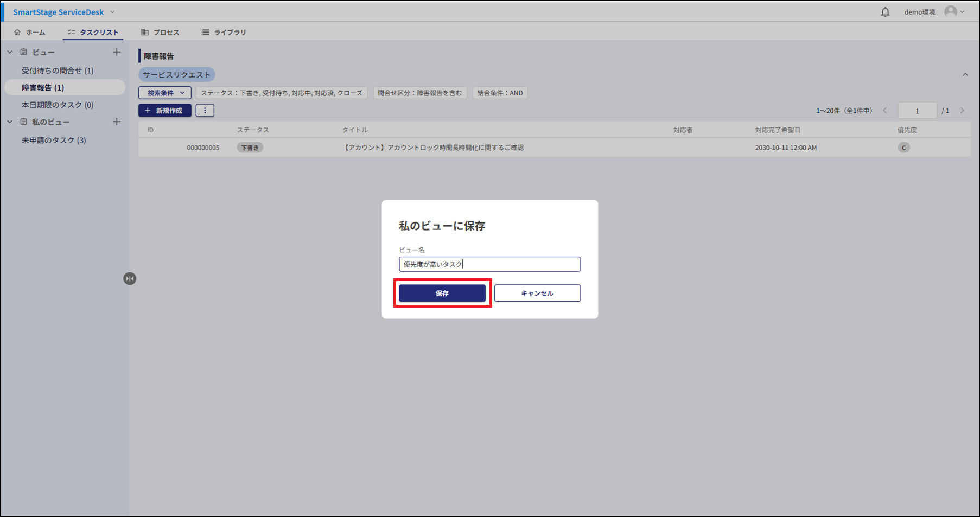Click the plus icon beside 私のビュー
Screen dimensions: 980x517
pos(117,122)
